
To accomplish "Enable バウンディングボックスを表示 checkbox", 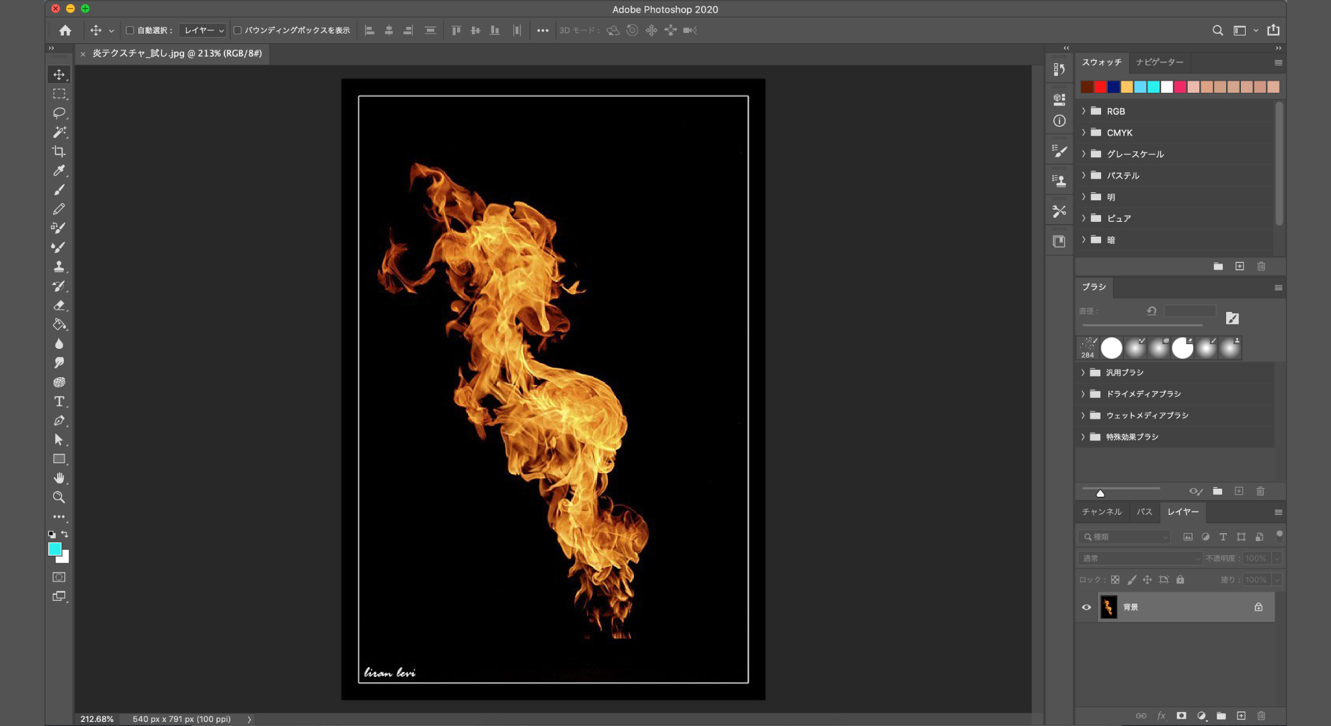I will [237, 30].
